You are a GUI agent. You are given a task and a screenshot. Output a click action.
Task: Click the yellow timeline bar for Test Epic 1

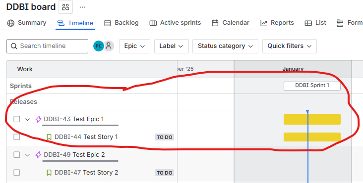pyautogui.click(x=312, y=119)
